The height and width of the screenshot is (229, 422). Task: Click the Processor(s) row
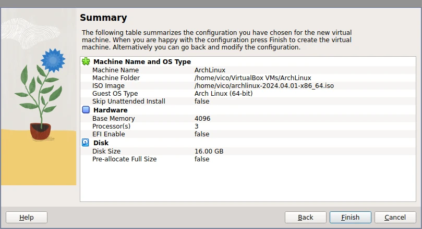pos(111,126)
